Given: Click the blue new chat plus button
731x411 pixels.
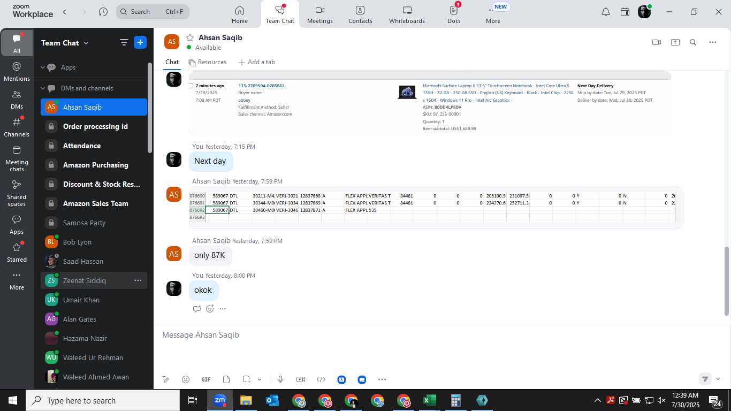Looking at the screenshot, I should point(140,43).
